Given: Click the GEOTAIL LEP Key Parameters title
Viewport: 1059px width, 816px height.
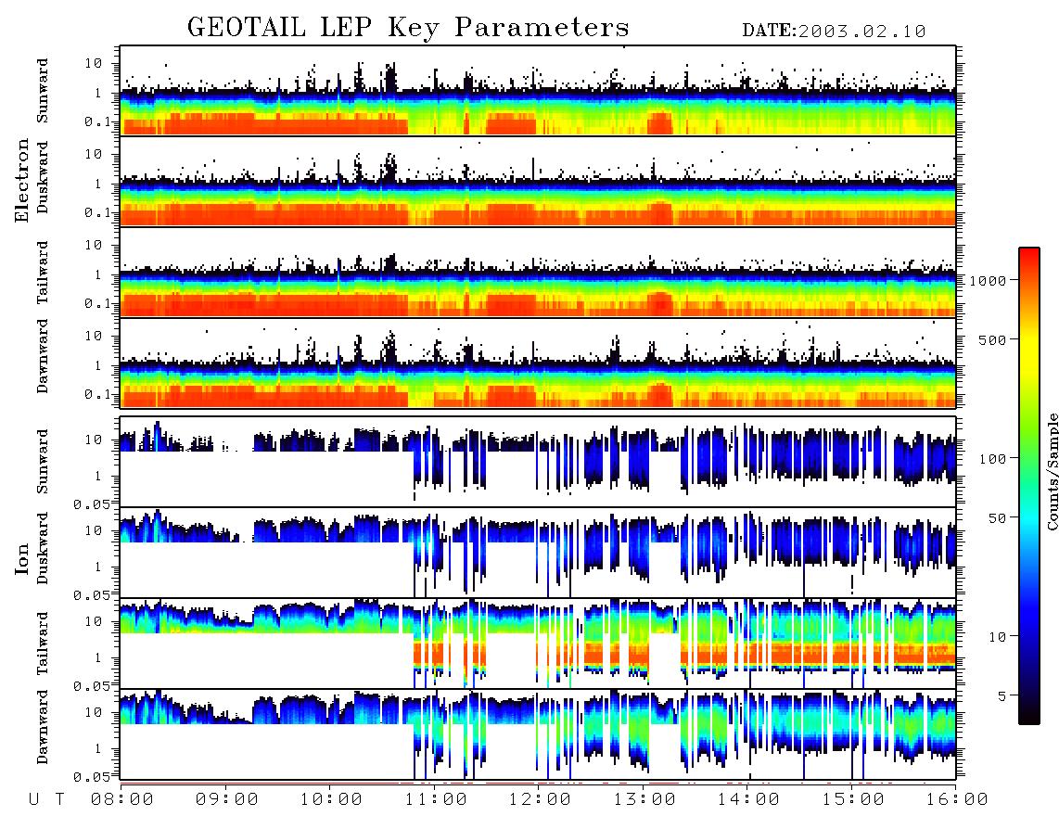Looking at the screenshot, I should tap(408, 28).
